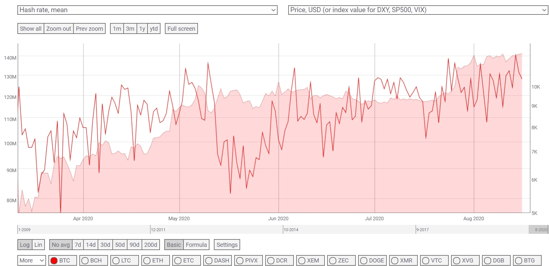Toggle the BTC coin series

(x=63, y=260)
